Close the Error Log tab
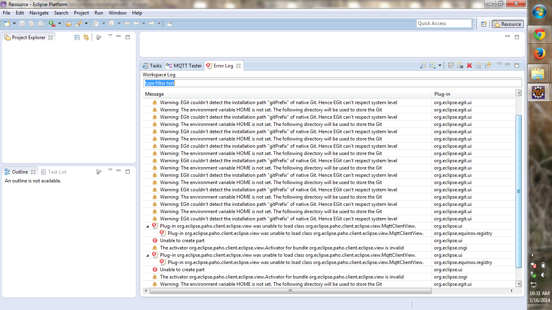 pos(238,66)
